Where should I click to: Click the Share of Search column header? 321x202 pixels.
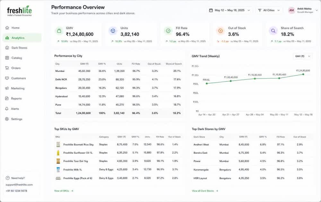[174, 64]
